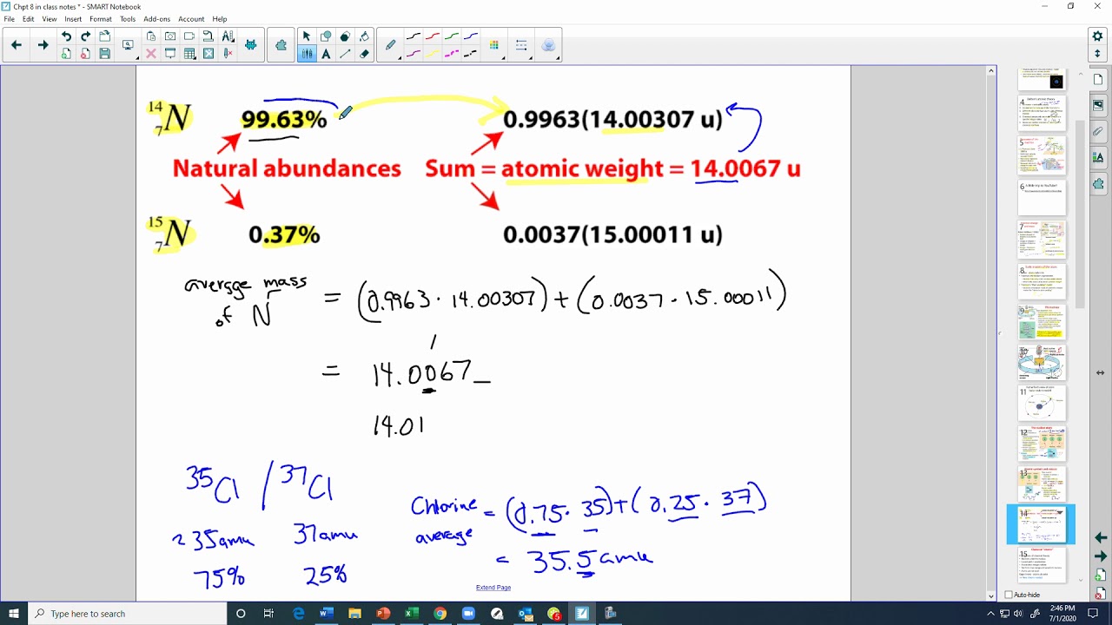Toggle the Screen Shade tool
The height and width of the screenshot is (625, 1112).
point(170,54)
